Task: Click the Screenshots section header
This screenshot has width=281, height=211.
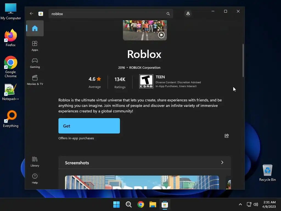Action: [145, 163]
